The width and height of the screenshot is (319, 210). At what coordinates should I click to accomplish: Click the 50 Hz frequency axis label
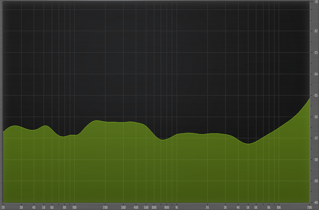(44, 207)
